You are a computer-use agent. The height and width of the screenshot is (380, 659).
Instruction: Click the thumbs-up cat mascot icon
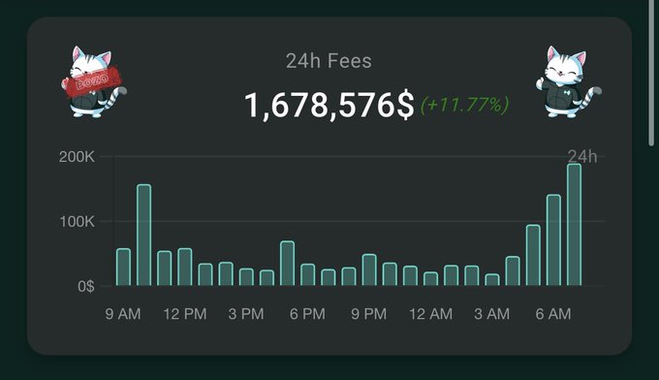(x=568, y=82)
